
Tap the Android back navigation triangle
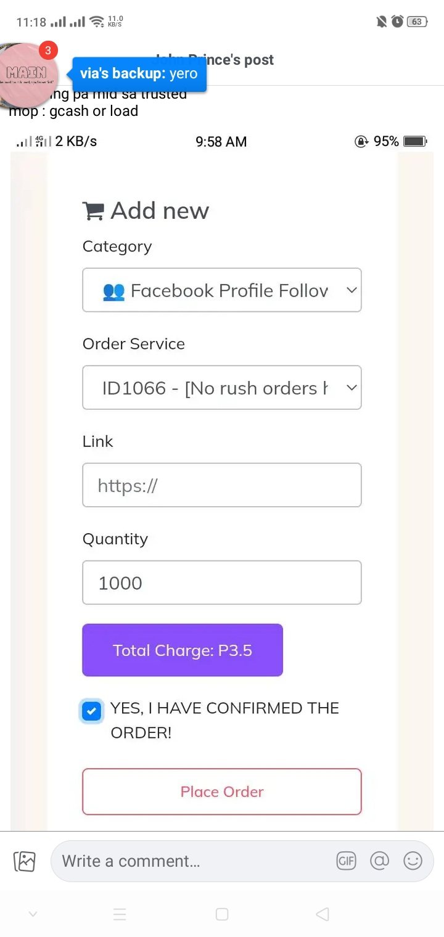click(x=322, y=914)
